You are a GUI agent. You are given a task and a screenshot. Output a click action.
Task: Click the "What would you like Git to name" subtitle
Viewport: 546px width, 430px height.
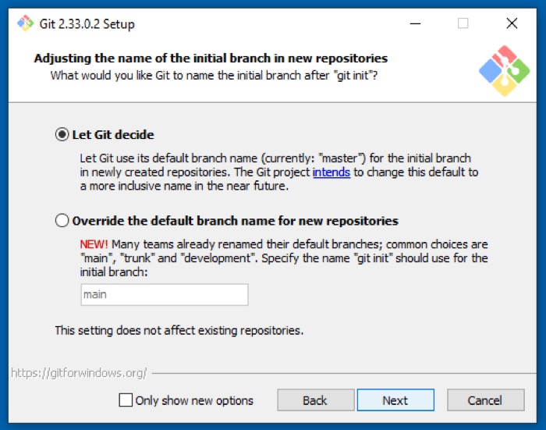click(x=214, y=75)
